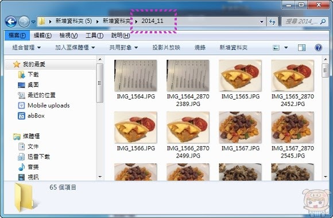
Task: Click the refresh icon beside the address bar
Action: tap(272, 21)
